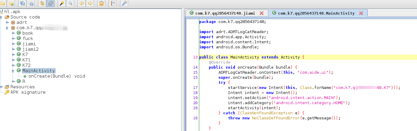Jump to onCreate(Bundle) void method

(x=57, y=76)
